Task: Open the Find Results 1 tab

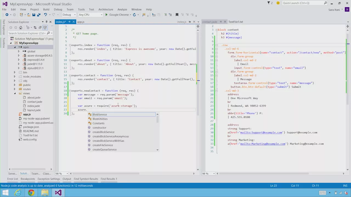Action: click(x=109, y=179)
